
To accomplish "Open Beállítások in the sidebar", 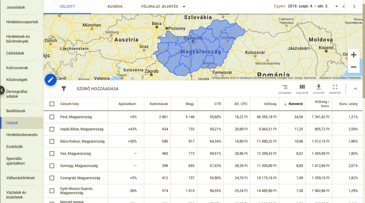I will tap(16, 111).
